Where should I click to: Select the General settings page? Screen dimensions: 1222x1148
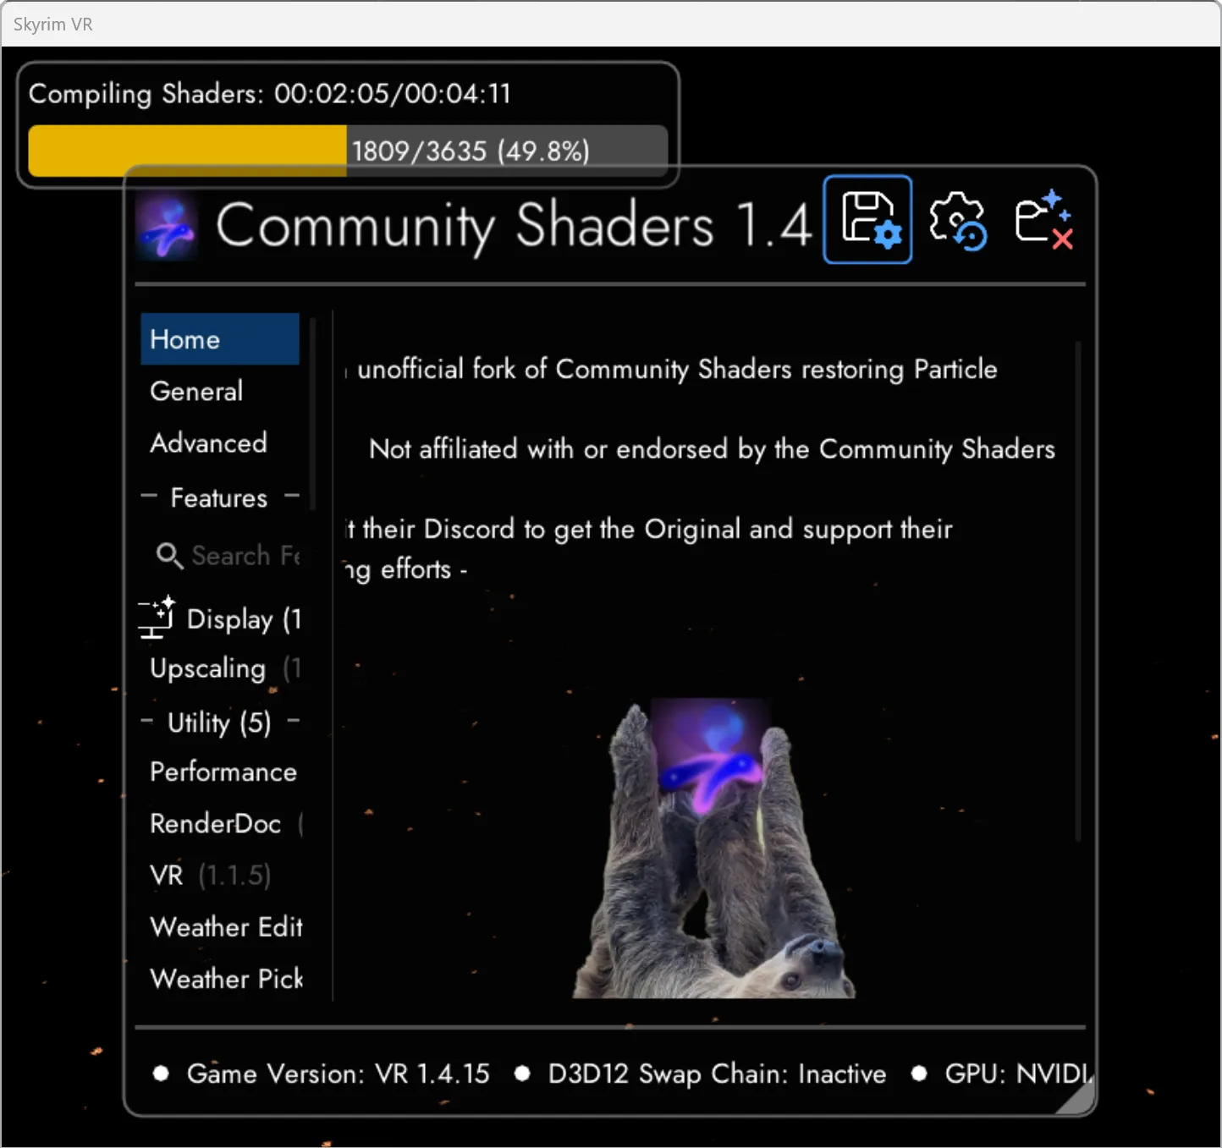click(x=197, y=391)
